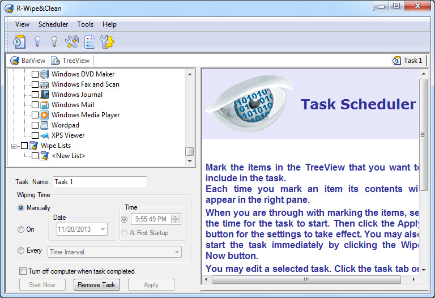The image size is (435, 298).
Task: Click the Windows Media Player icon
Action: tap(44, 115)
